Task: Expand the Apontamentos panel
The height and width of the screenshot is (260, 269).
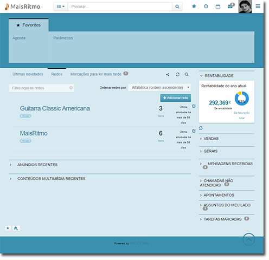Action: click(217, 195)
